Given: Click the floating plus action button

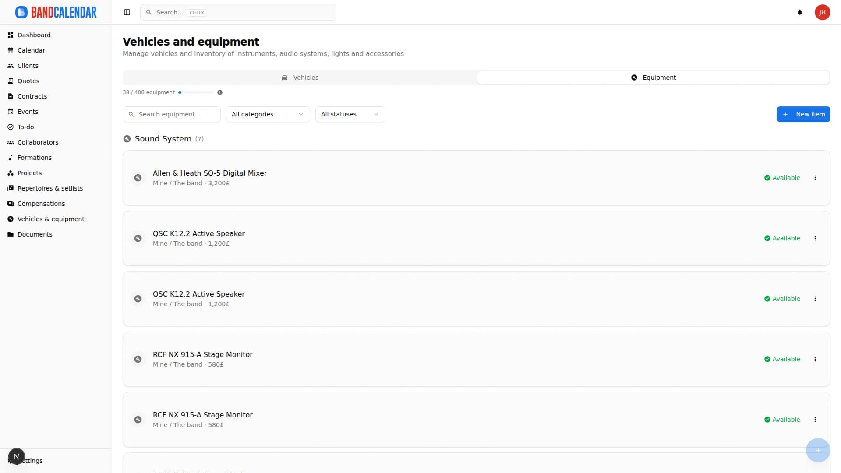Looking at the screenshot, I should 818,450.
